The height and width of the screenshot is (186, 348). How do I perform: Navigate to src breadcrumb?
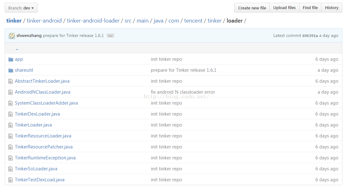pyautogui.click(x=128, y=21)
